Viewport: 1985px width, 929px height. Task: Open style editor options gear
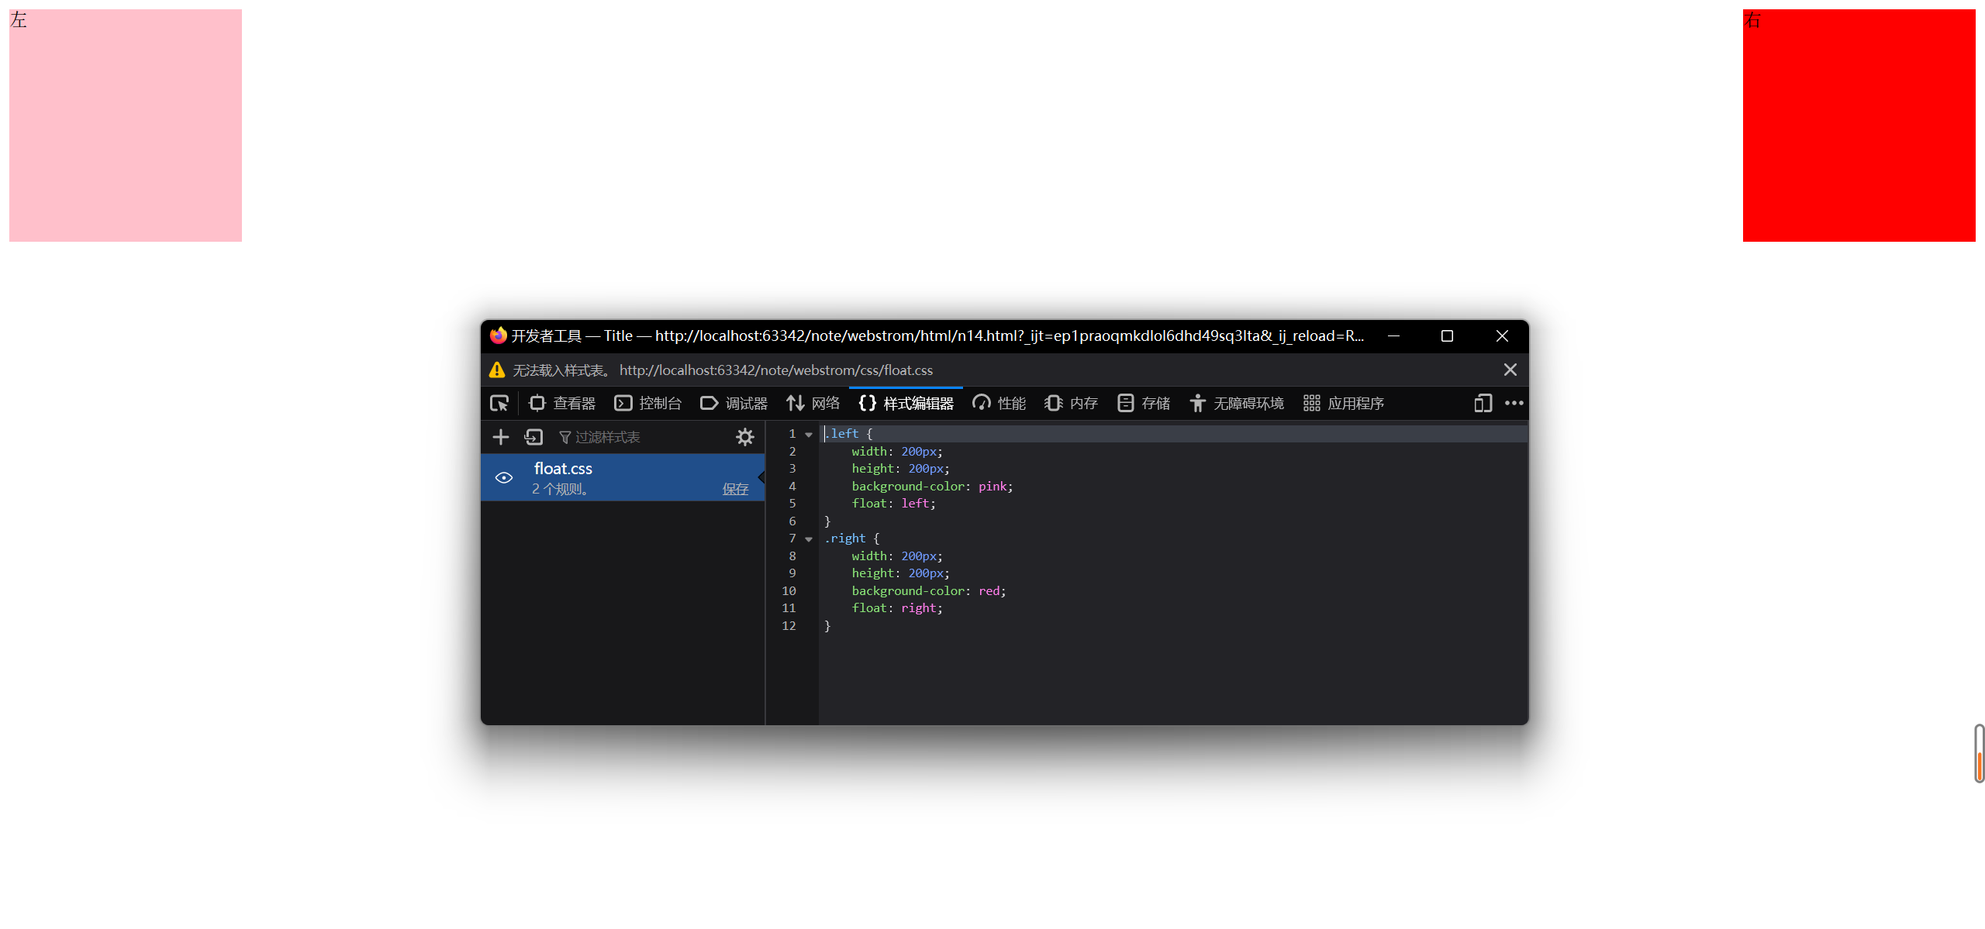(744, 437)
